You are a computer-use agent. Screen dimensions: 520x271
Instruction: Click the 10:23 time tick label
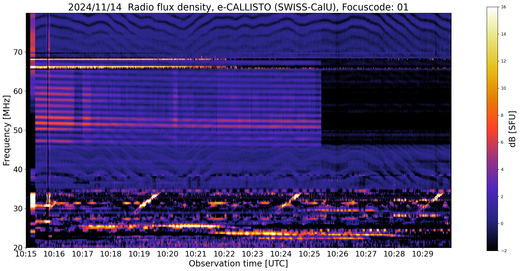tap(253, 254)
